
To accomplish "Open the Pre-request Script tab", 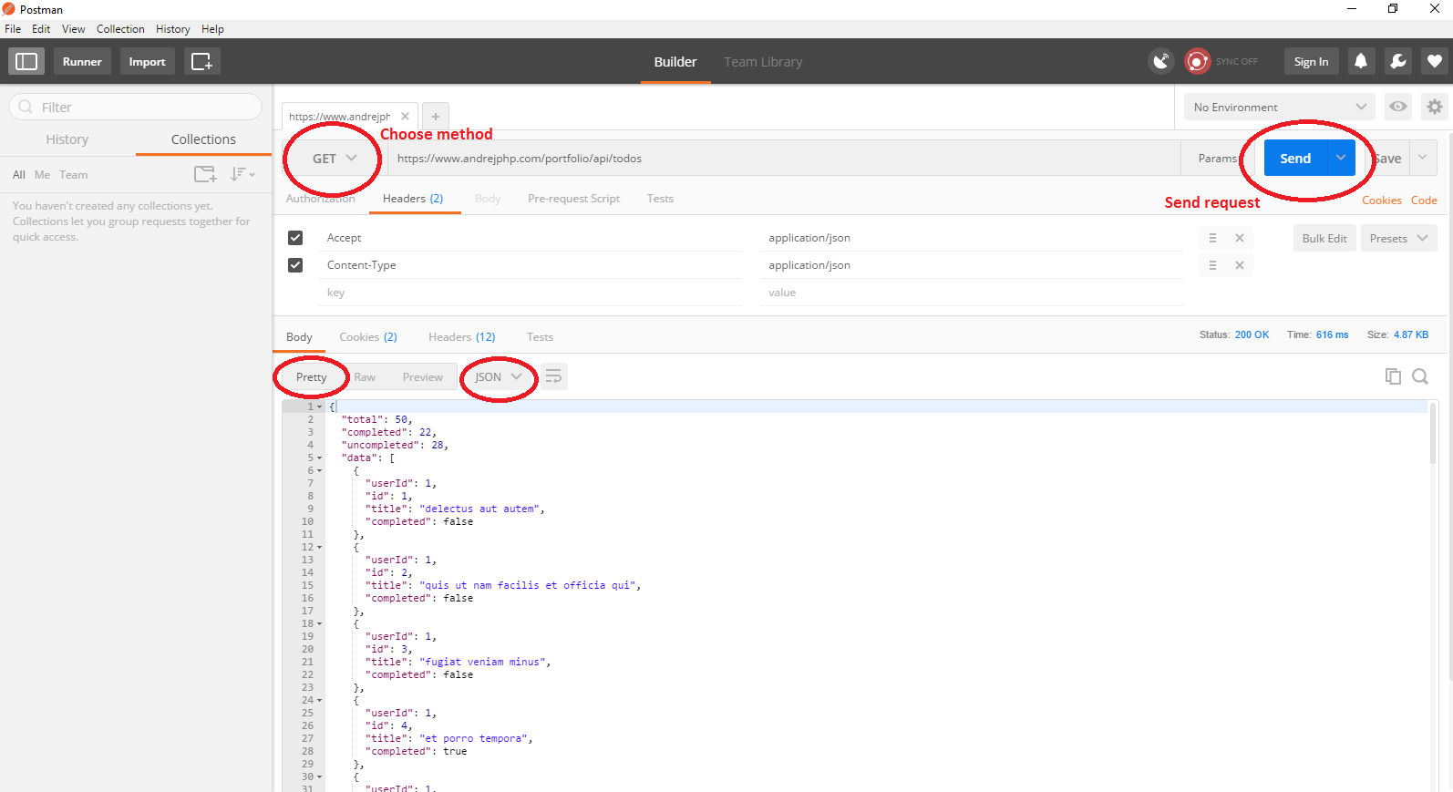I will [573, 199].
